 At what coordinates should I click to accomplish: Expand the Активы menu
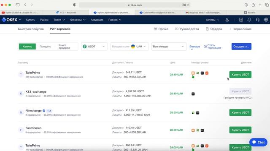pyautogui.click(x=213, y=20)
